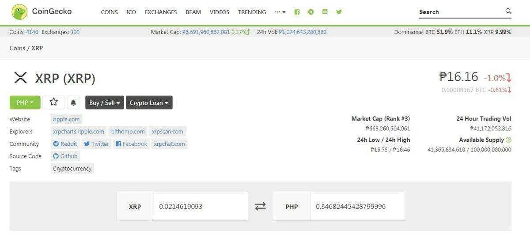Viewport: 530px width, 238px height.
Task: Click the search magnifier icon
Action: click(x=508, y=11)
